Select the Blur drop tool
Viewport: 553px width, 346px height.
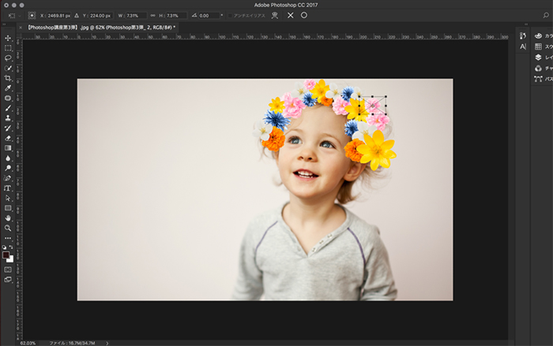coord(8,158)
